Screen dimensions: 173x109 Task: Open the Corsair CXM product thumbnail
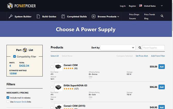[58, 66]
